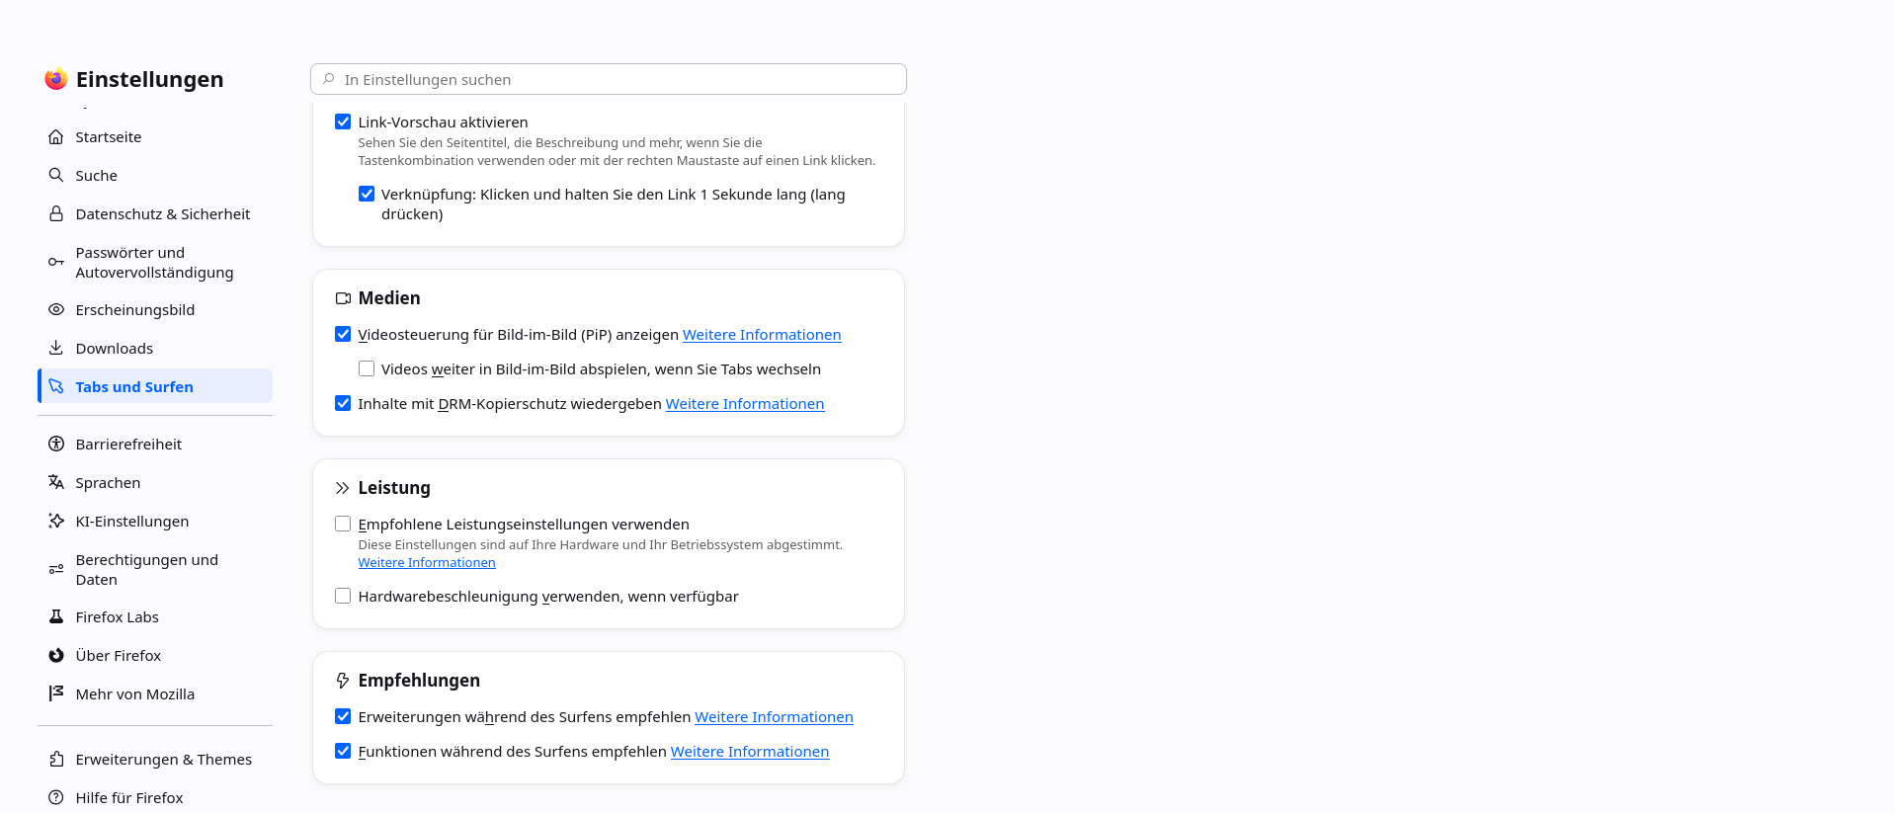Click the Sprachen translate icon
1895x813 pixels.
(56, 483)
